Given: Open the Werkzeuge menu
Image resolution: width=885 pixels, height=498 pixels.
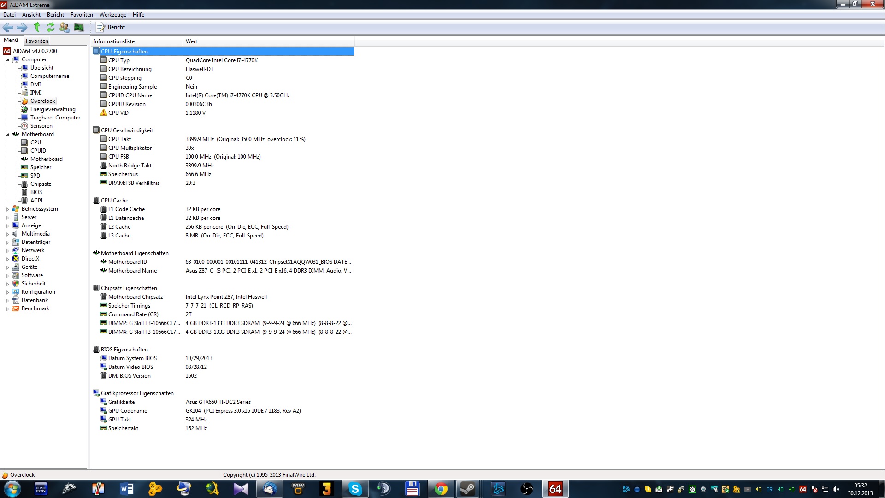Looking at the screenshot, I should click(112, 15).
